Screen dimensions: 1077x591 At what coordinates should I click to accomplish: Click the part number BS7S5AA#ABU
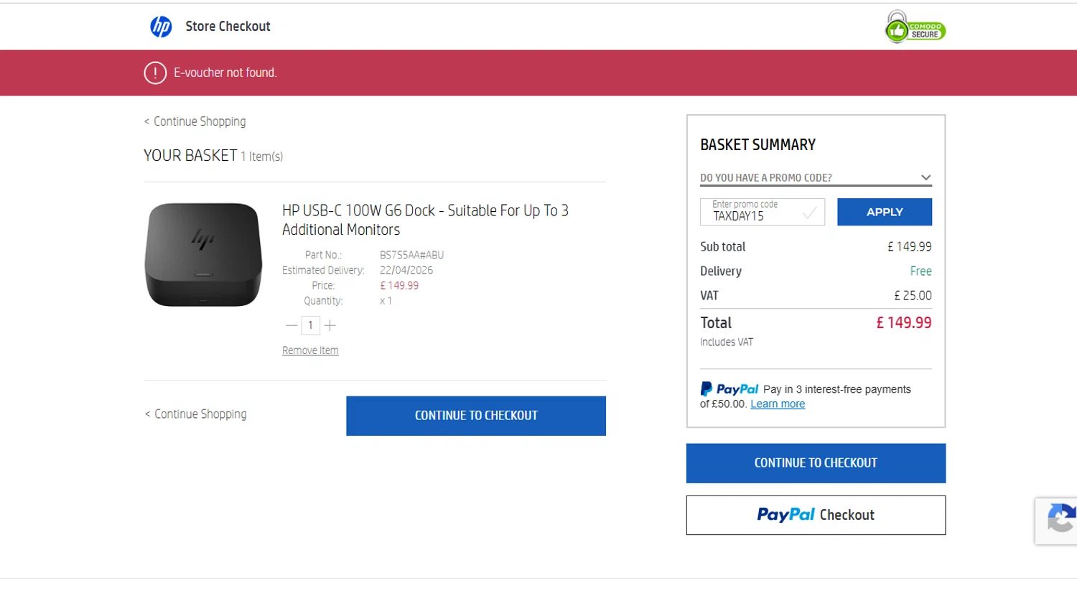pyautogui.click(x=412, y=255)
